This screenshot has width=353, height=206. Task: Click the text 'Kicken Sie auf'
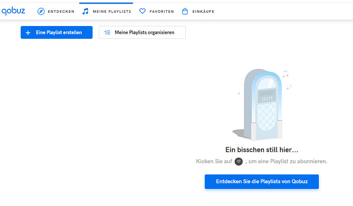click(x=214, y=161)
